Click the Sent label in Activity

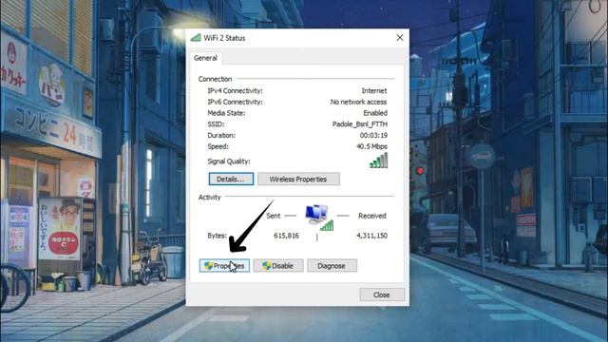tap(274, 216)
